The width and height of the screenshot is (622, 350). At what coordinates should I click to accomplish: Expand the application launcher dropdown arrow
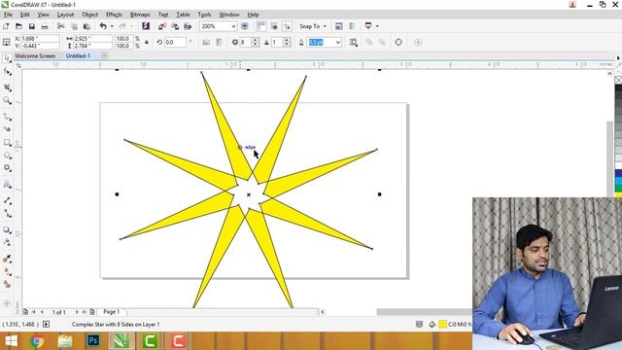coord(377,26)
